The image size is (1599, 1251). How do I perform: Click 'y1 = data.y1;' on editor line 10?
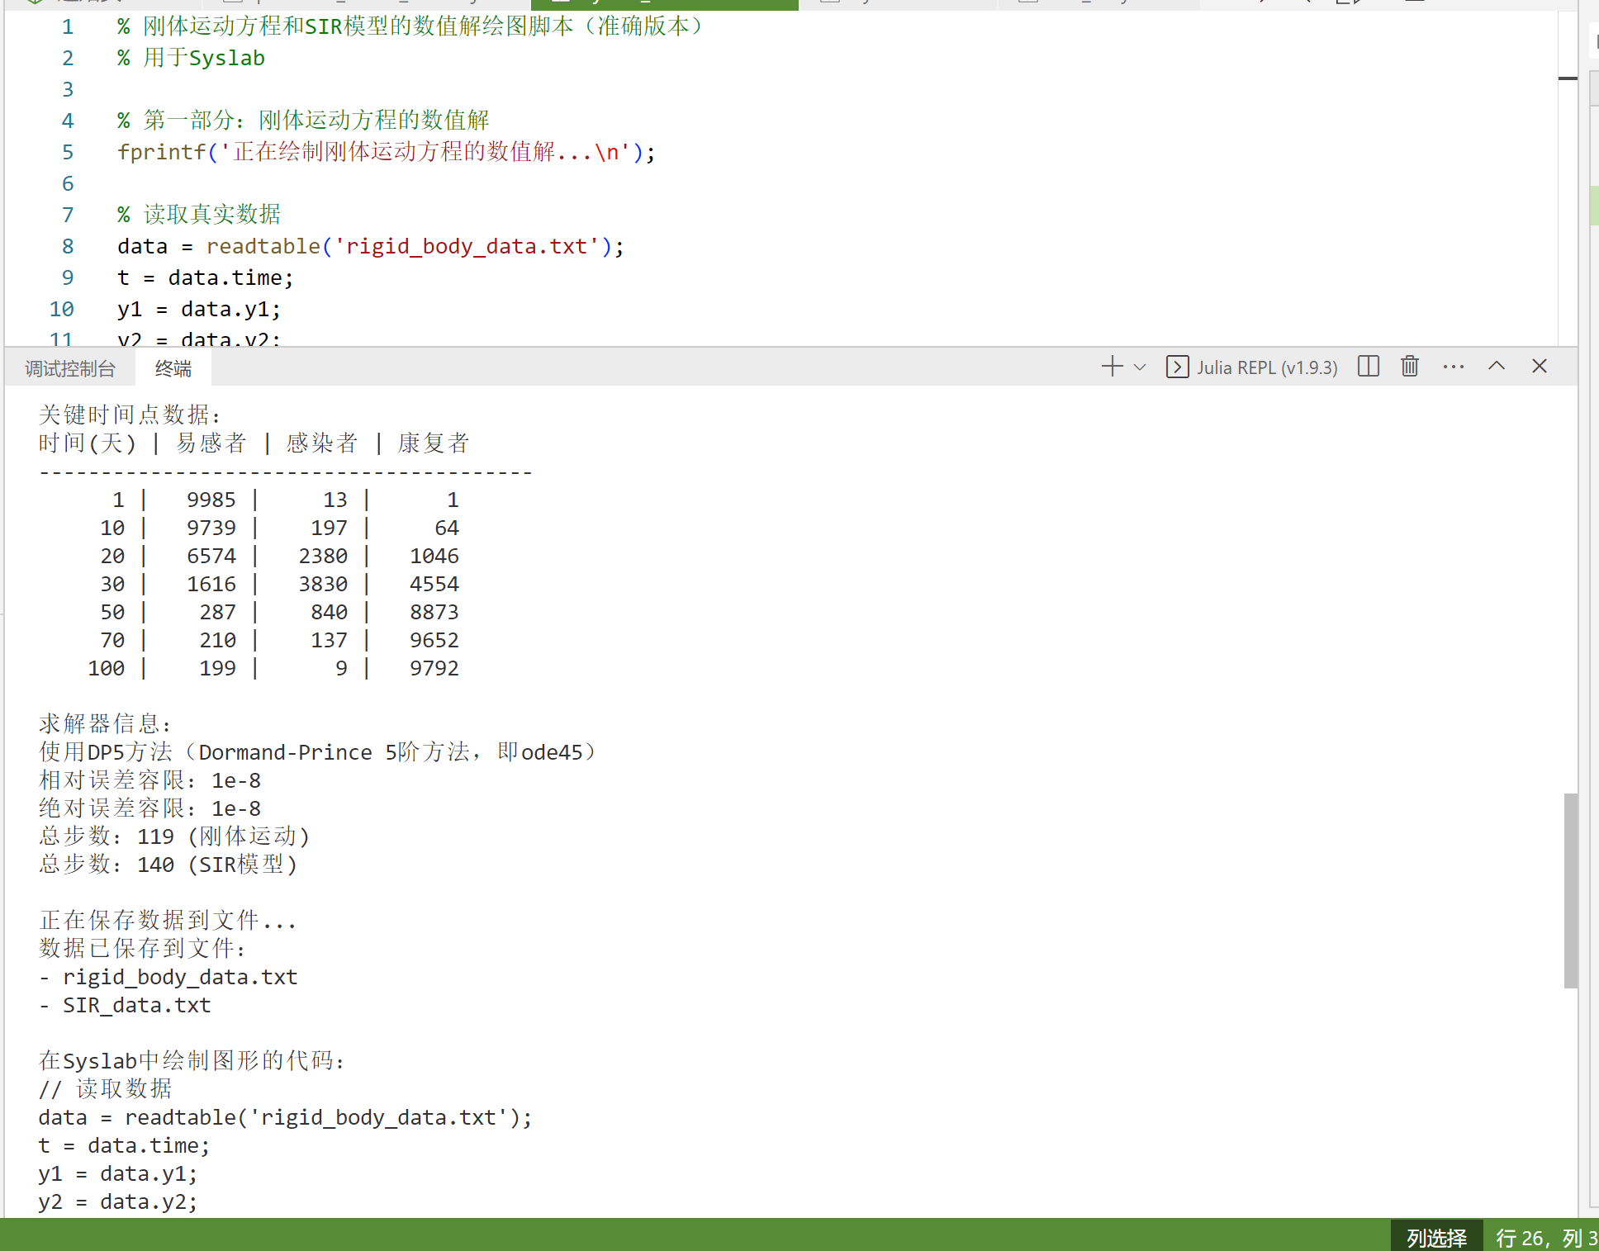pos(199,309)
